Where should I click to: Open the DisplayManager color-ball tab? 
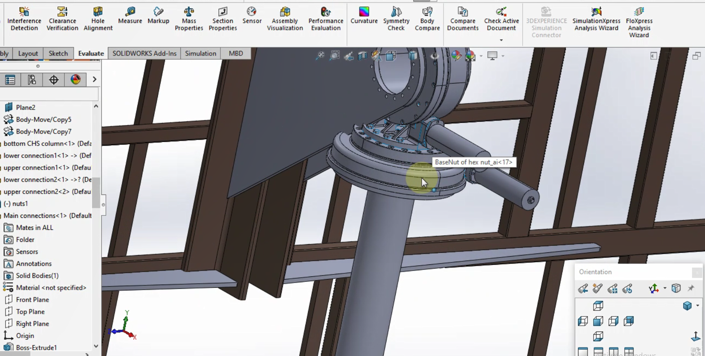[x=75, y=80]
